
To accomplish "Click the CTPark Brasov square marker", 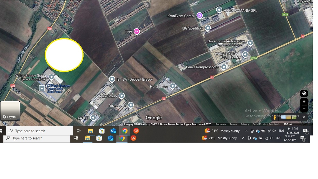I will 42,88.
